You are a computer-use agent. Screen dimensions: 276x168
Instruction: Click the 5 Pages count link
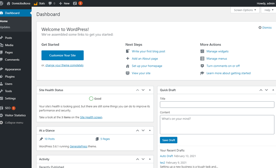pyautogui.click(x=105, y=139)
